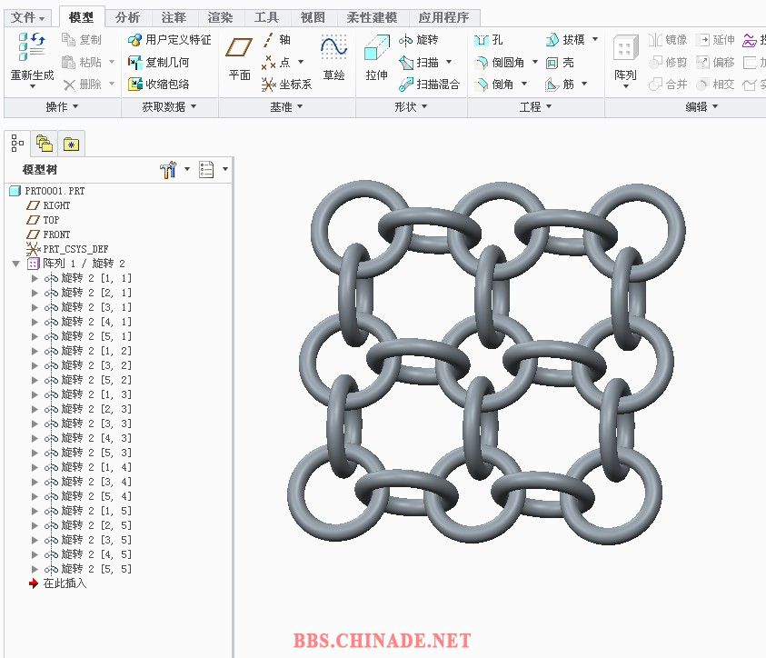766x658 pixels.
Task: Click the 扫描混合 swept blend tool
Action: coord(430,84)
